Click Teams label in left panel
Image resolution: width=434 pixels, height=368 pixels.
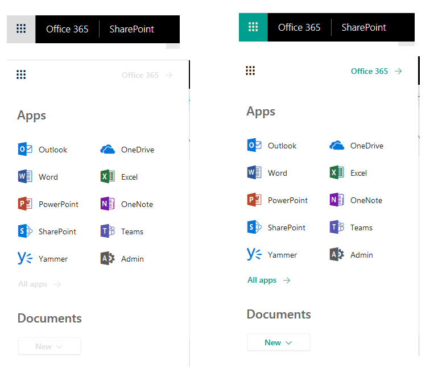click(132, 231)
